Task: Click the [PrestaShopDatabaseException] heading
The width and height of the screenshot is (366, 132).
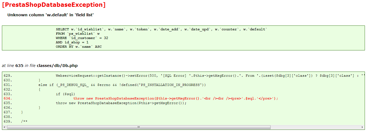Action: coord(53,5)
